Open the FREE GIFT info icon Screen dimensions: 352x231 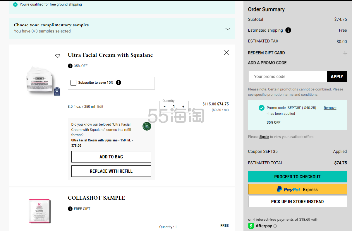(x=70, y=209)
